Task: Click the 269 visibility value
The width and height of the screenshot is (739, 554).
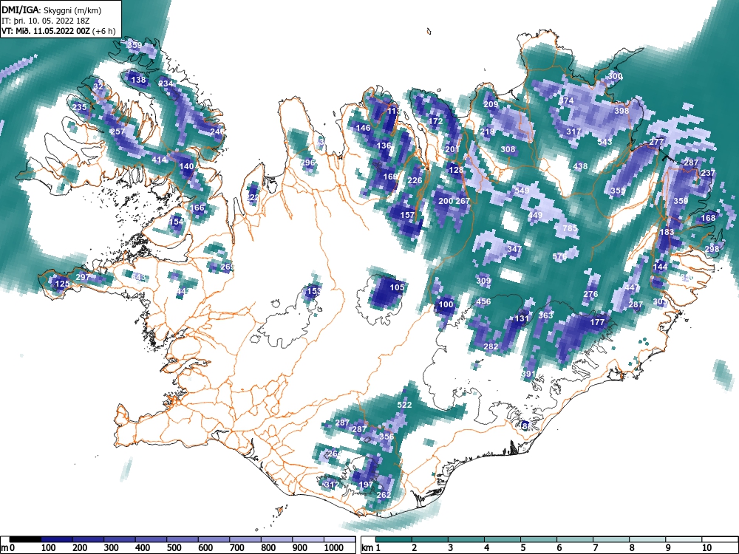Action: 227,267
